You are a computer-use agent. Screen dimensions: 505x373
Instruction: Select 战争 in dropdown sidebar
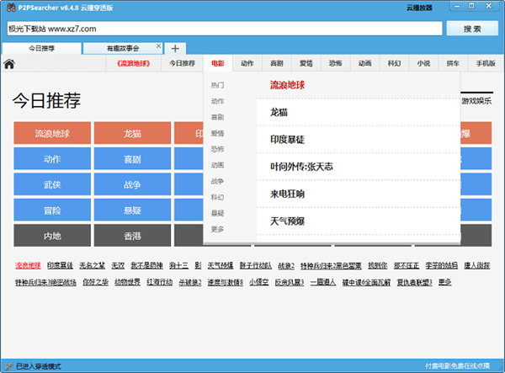(217, 181)
